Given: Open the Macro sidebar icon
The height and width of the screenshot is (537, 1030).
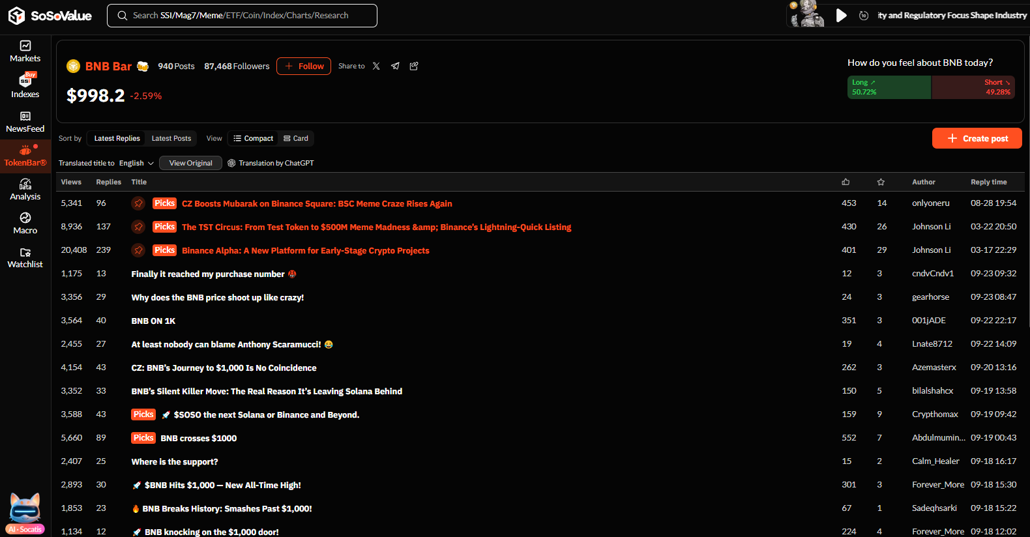Looking at the screenshot, I should [25, 224].
